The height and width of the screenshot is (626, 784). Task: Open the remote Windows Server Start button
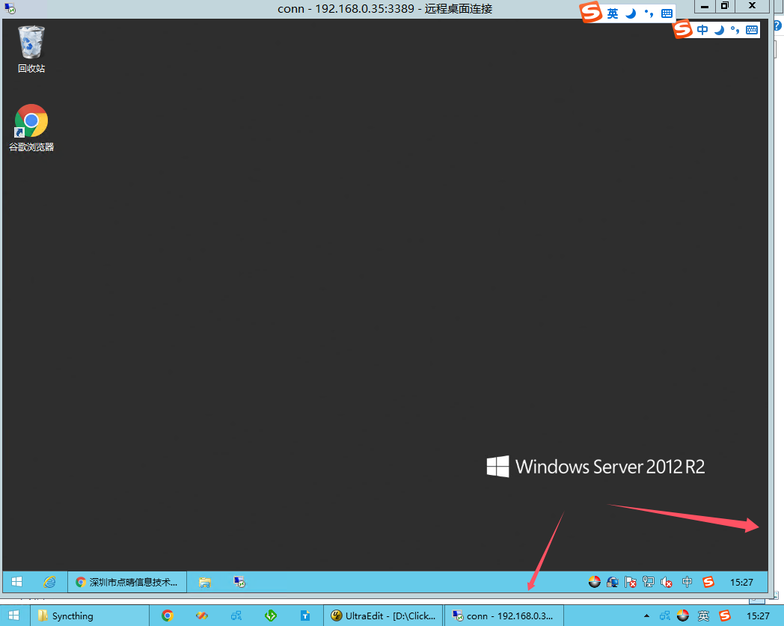point(16,582)
